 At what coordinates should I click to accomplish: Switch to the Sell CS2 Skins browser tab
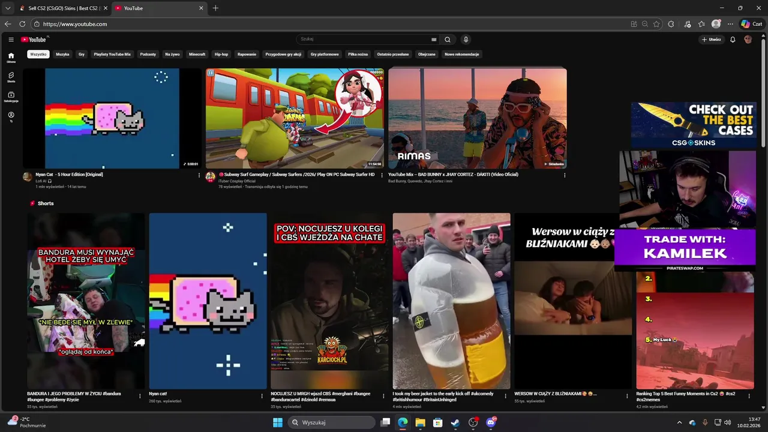pyautogui.click(x=63, y=8)
